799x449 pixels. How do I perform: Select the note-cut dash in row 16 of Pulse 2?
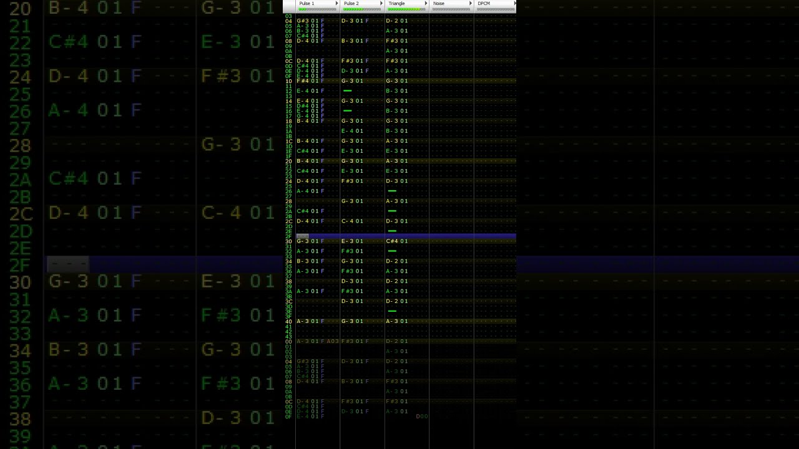(348, 111)
